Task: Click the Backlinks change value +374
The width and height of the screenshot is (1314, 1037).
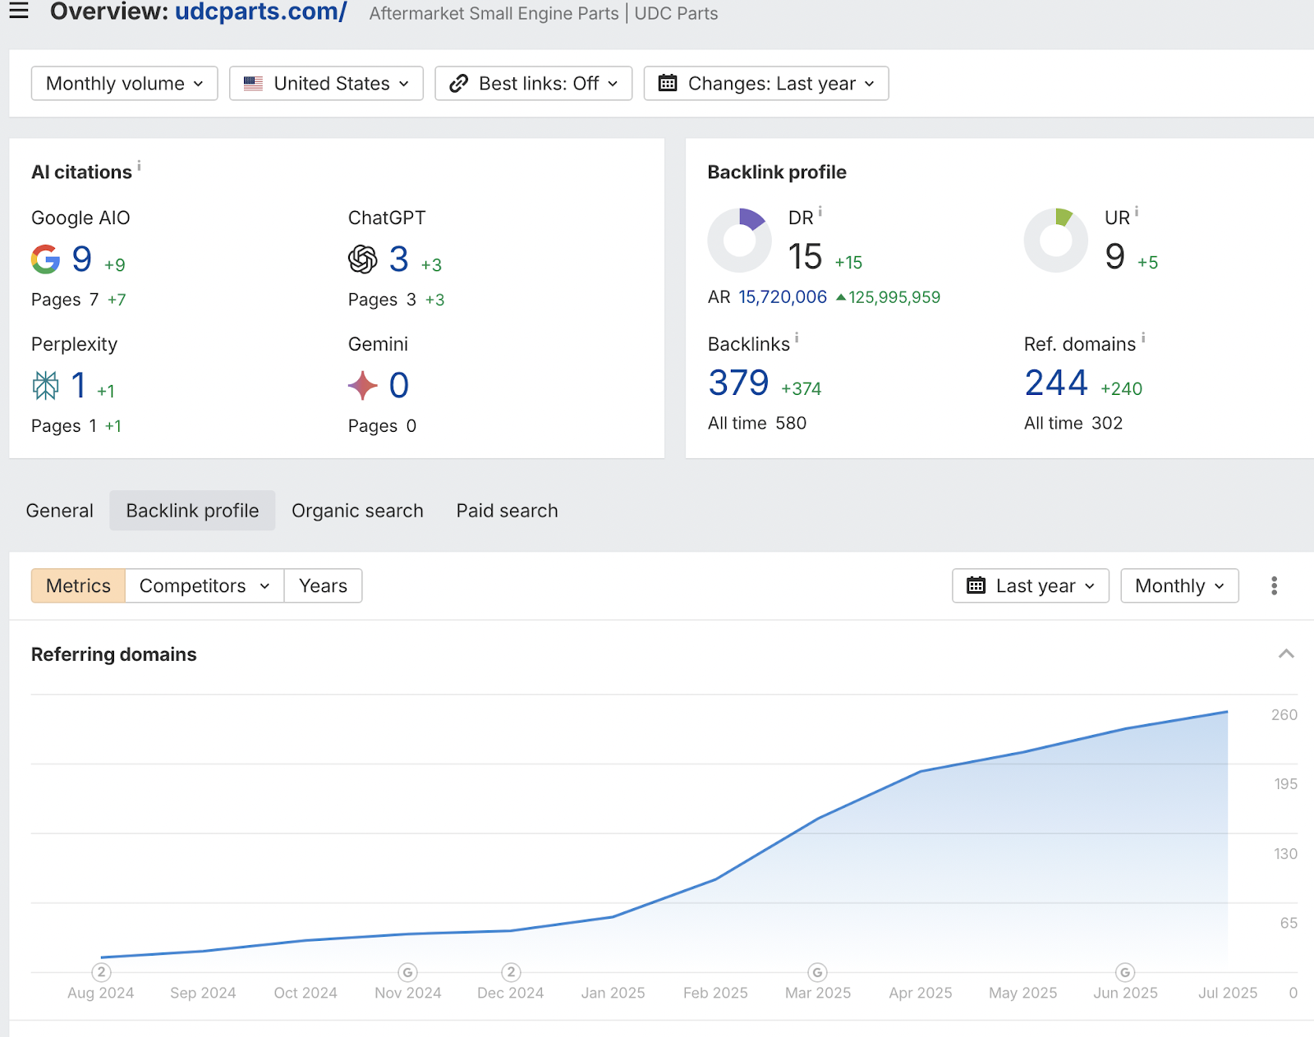Action: [x=802, y=389]
